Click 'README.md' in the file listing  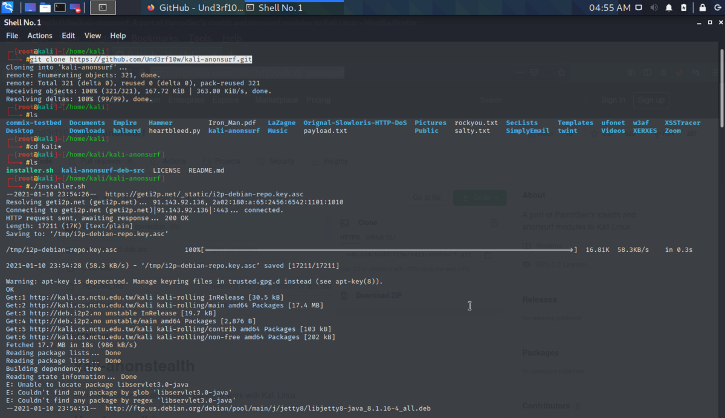point(206,170)
